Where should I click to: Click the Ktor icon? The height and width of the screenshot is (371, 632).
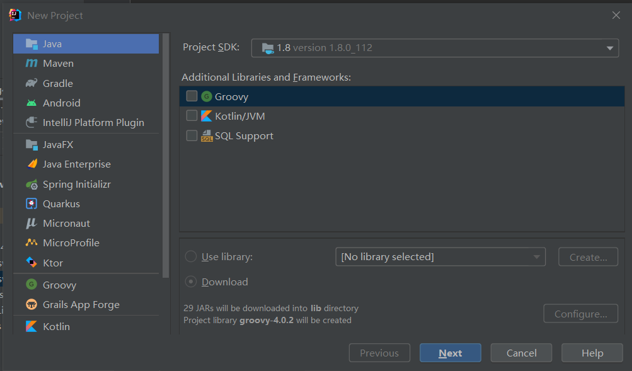(32, 262)
